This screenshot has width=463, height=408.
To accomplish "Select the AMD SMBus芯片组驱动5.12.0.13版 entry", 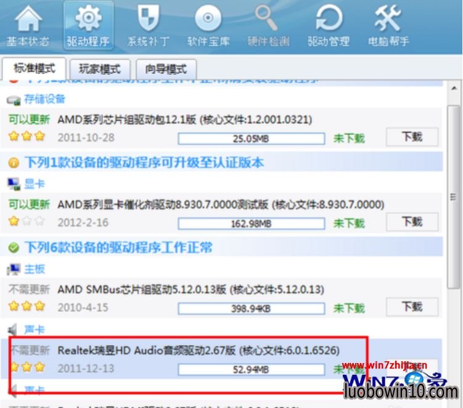I will (191, 289).
